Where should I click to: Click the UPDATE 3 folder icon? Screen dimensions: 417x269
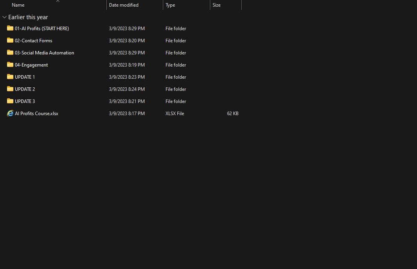(10, 101)
